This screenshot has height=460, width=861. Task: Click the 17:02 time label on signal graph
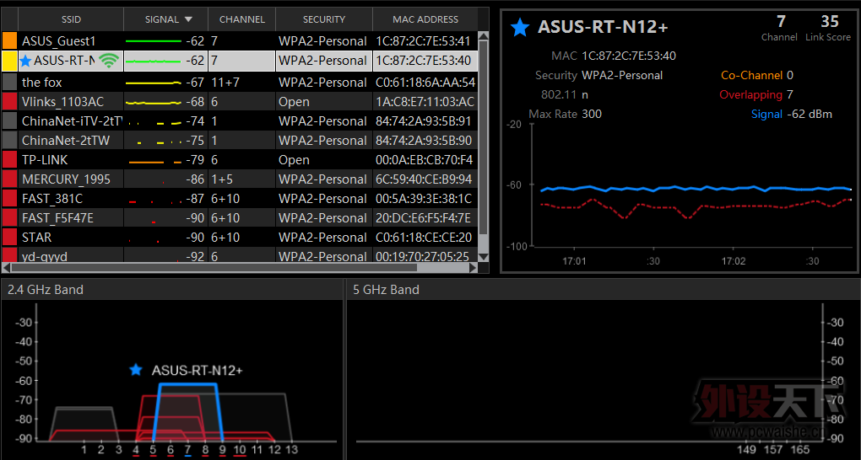tap(733, 261)
